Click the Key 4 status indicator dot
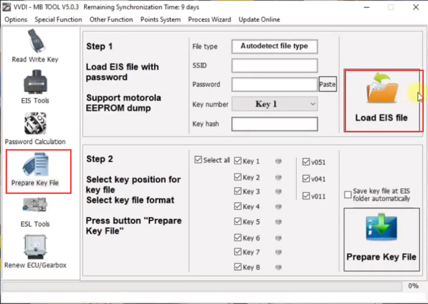The width and height of the screenshot is (428, 304). click(278, 207)
